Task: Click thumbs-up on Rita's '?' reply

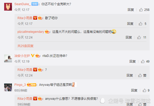Action: point(140,75)
